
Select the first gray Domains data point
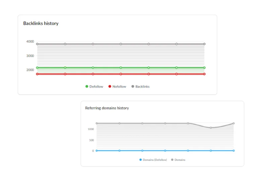tap(97, 123)
